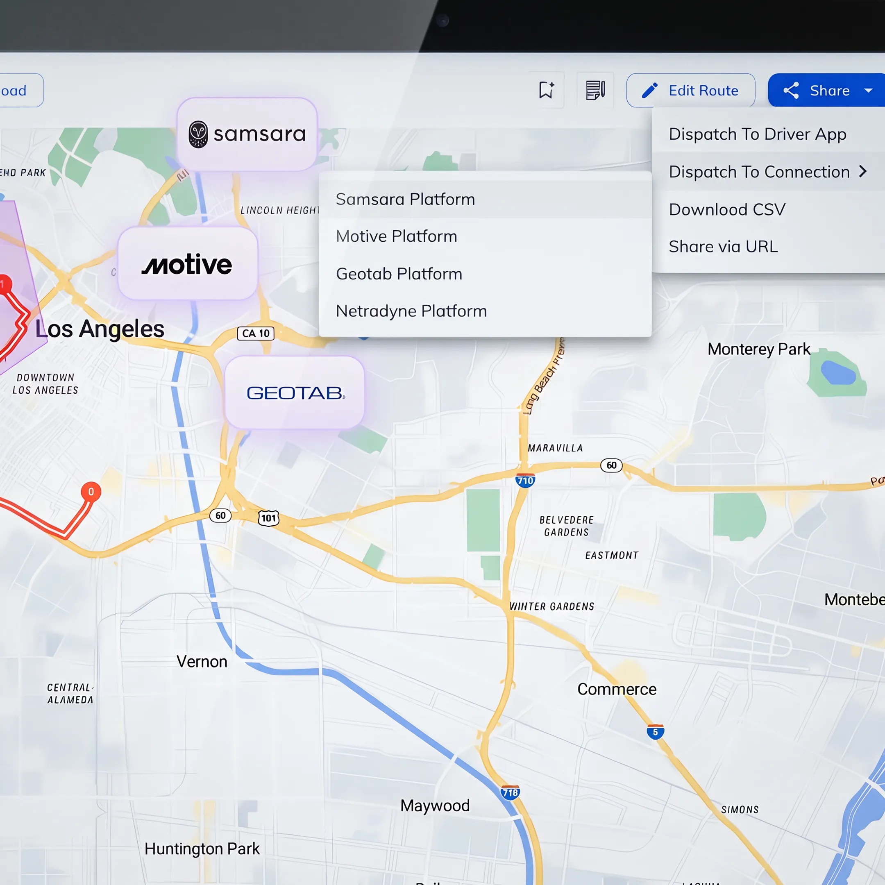Viewport: 885px width, 885px height.
Task: Choose Netradyne Platform
Action: point(485,311)
